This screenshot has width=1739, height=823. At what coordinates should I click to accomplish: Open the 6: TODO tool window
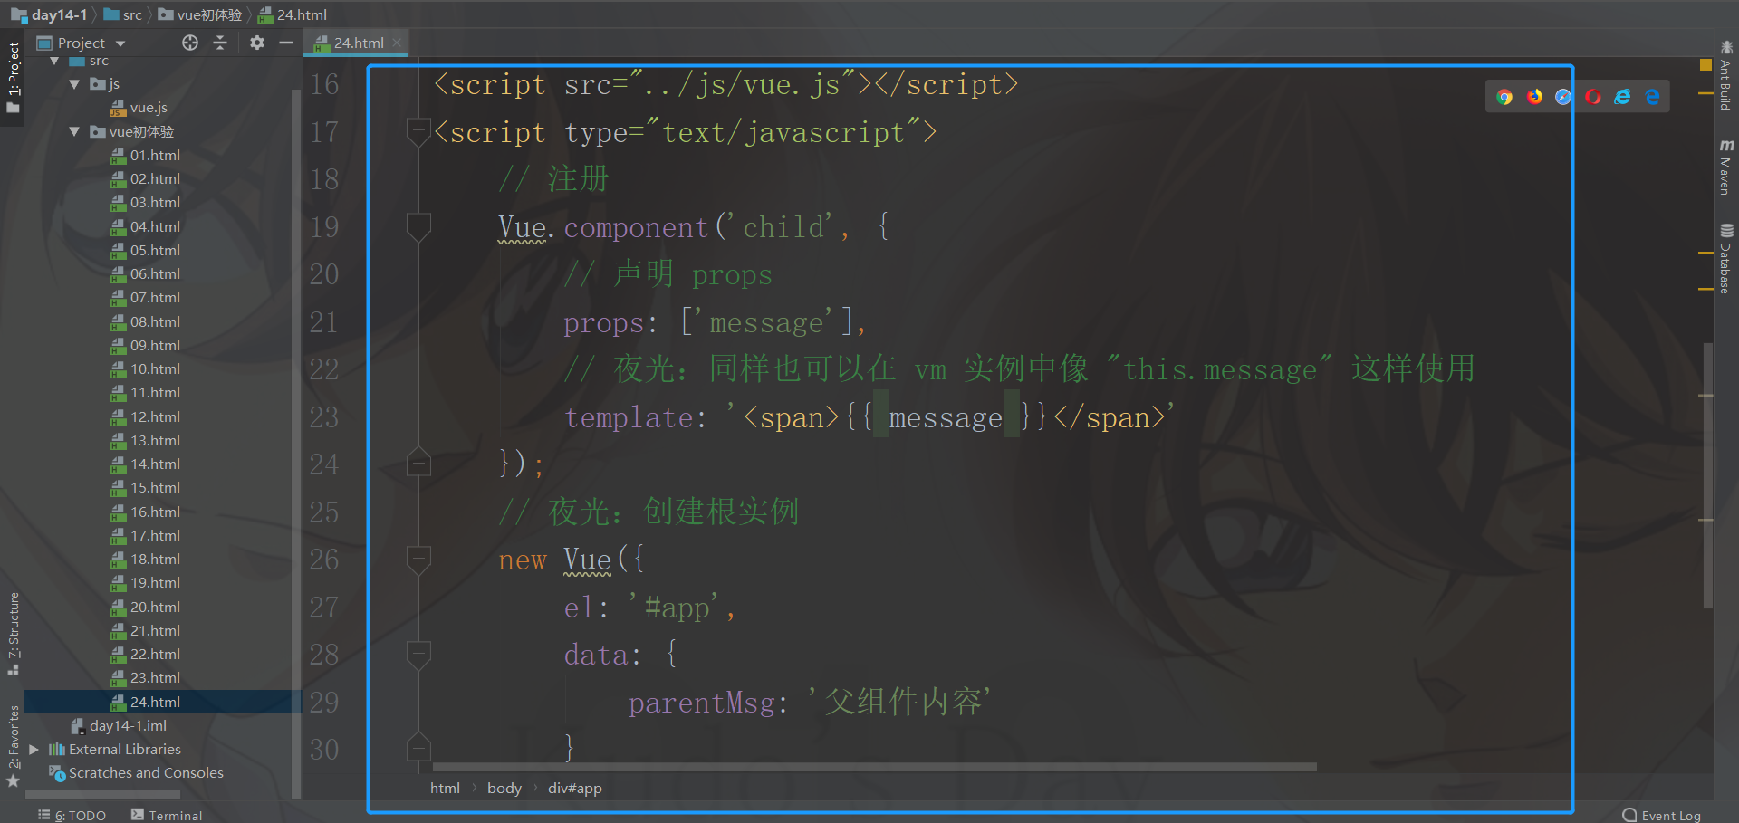click(72, 815)
